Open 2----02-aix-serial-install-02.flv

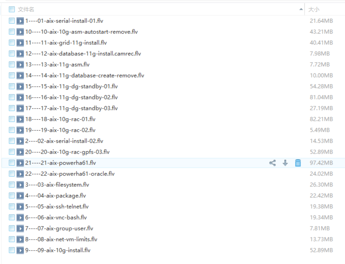(x=64, y=141)
